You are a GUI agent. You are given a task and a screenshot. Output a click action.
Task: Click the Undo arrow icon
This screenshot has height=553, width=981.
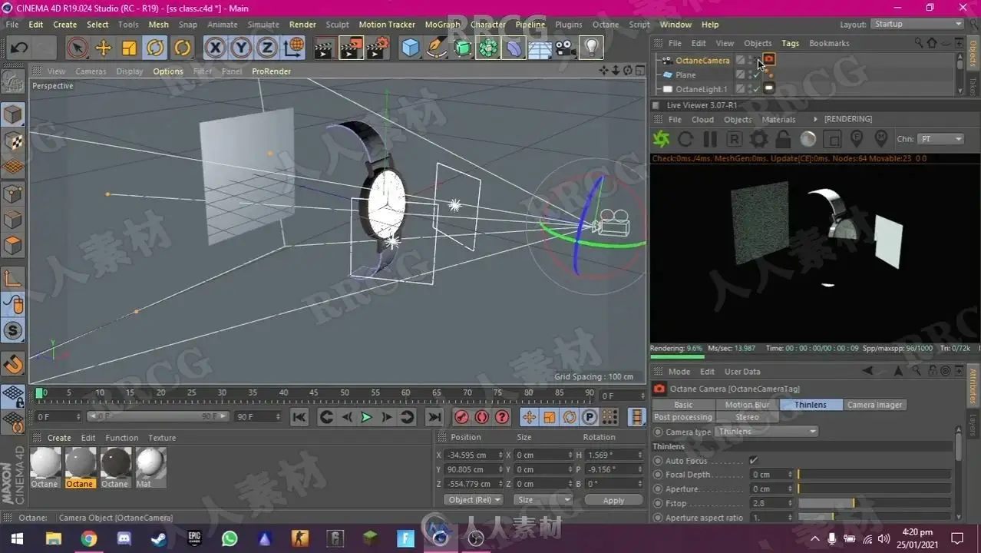[x=19, y=48]
